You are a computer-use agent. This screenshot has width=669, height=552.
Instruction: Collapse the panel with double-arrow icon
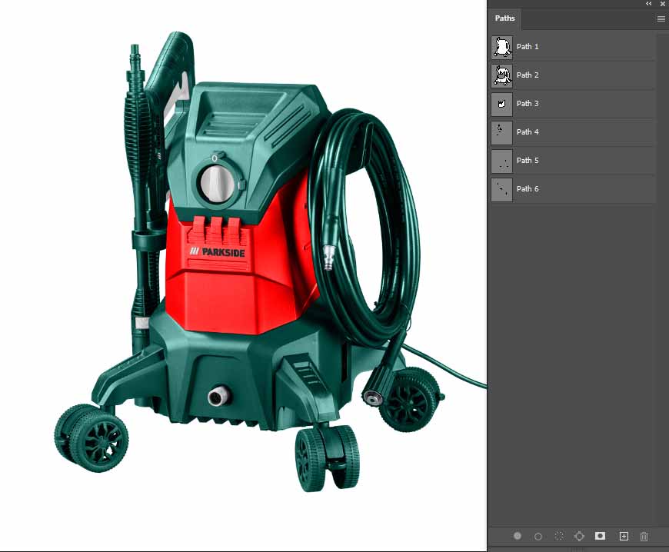[x=648, y=4]
